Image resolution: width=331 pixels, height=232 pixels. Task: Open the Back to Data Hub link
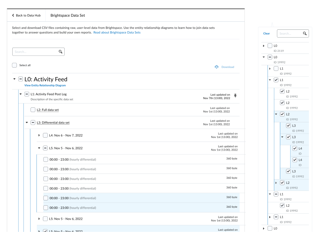pyautogui.click(x=26, y=15)
